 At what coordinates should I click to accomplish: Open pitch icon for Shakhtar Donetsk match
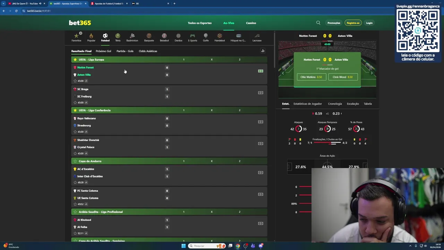[x=261, y=143]
